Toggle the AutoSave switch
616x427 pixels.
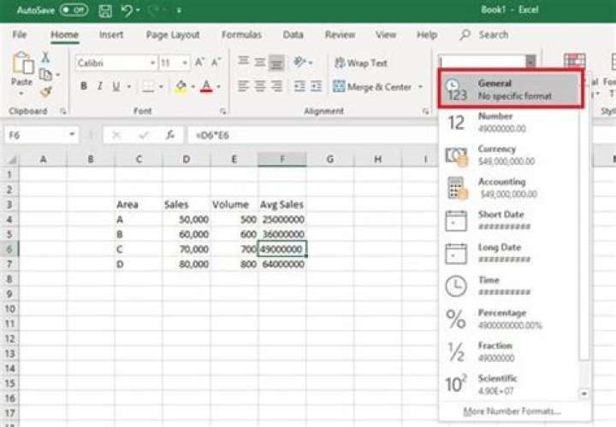[x=74, y=10]
